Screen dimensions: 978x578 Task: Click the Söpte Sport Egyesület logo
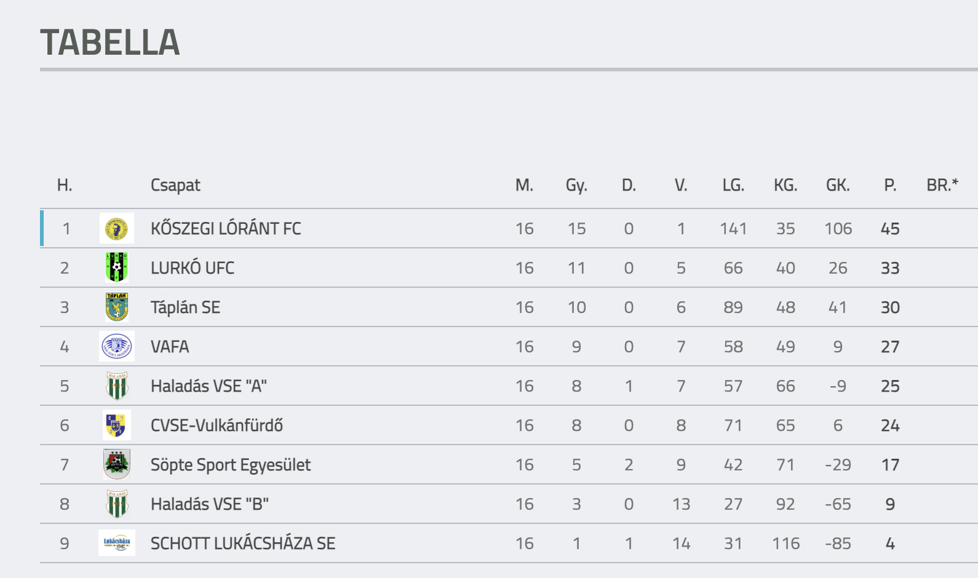point(117,464)
